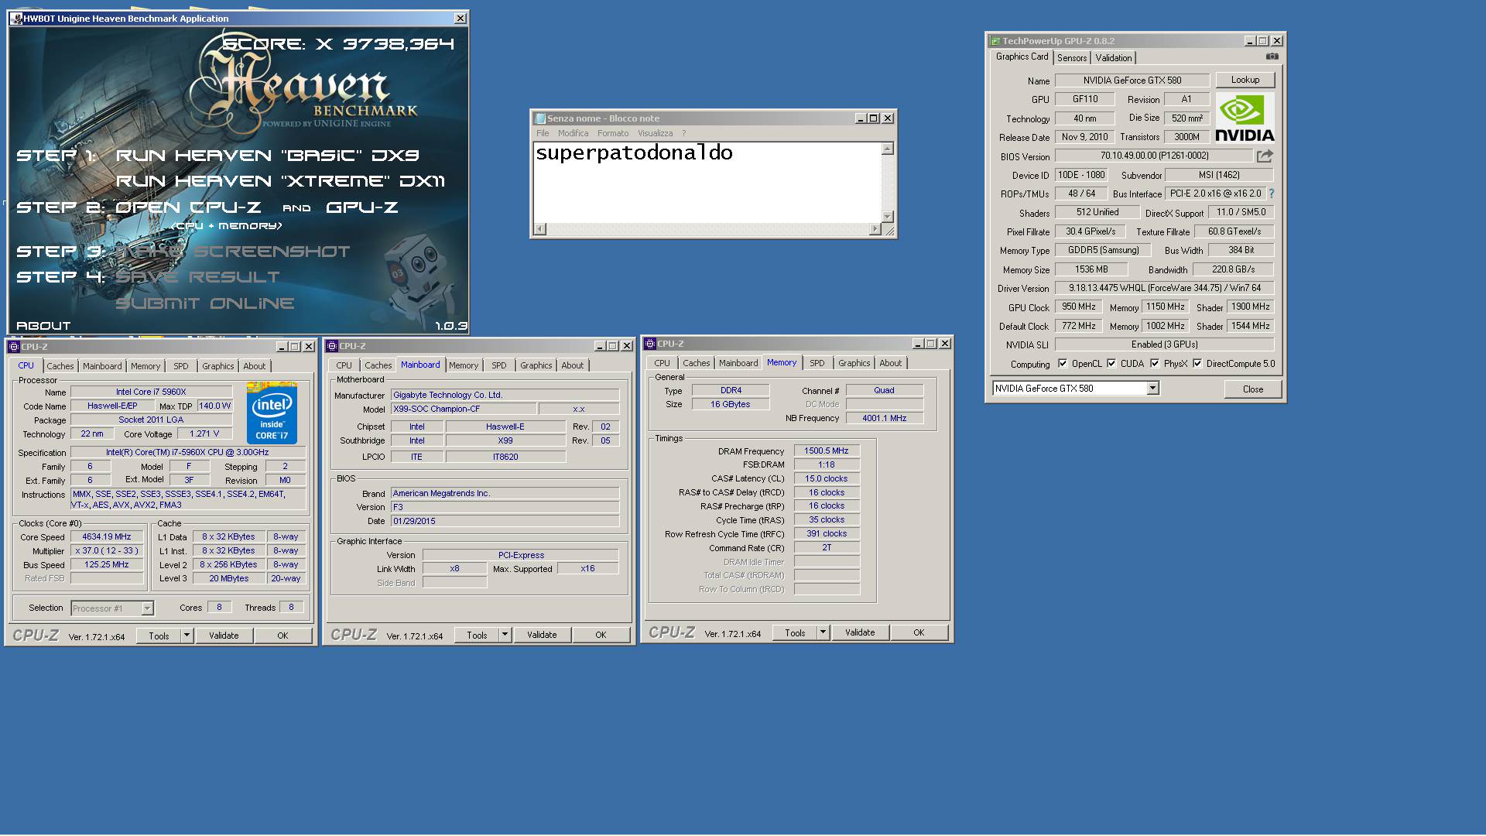Click the Driver Version field in GPU-Z

(x=1164, y=288)
